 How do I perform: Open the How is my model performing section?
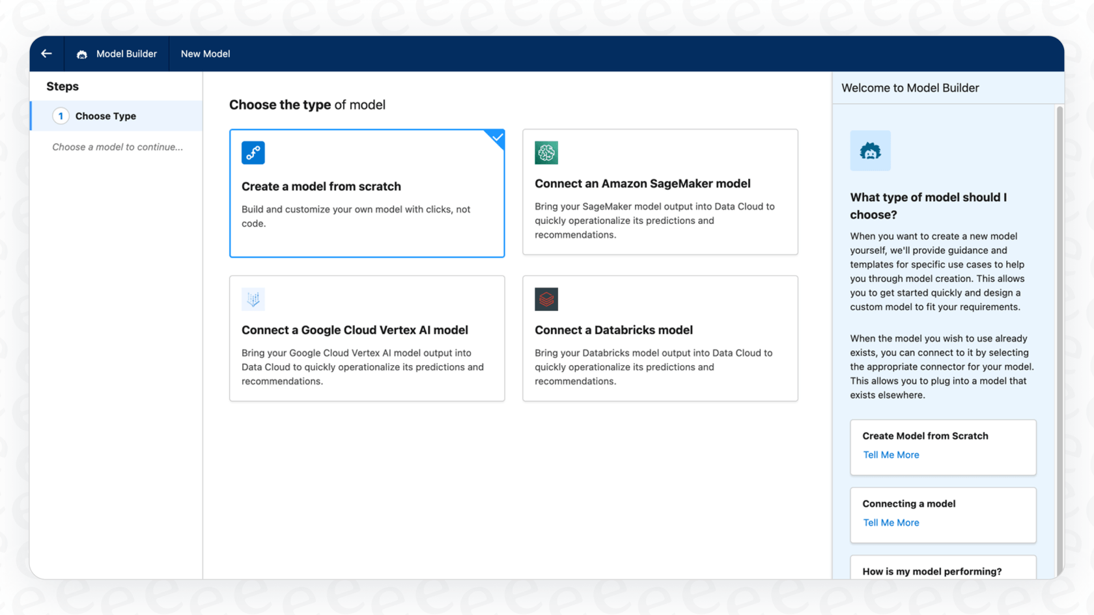932,571
